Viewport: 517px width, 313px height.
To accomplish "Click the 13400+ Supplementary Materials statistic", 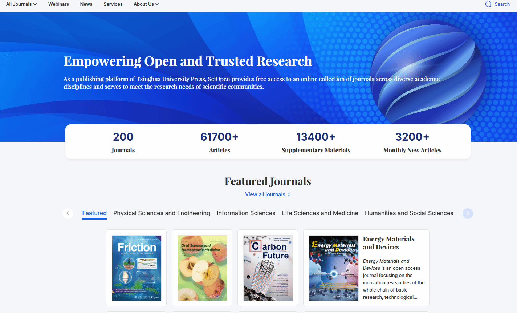I will coord(316,142).
